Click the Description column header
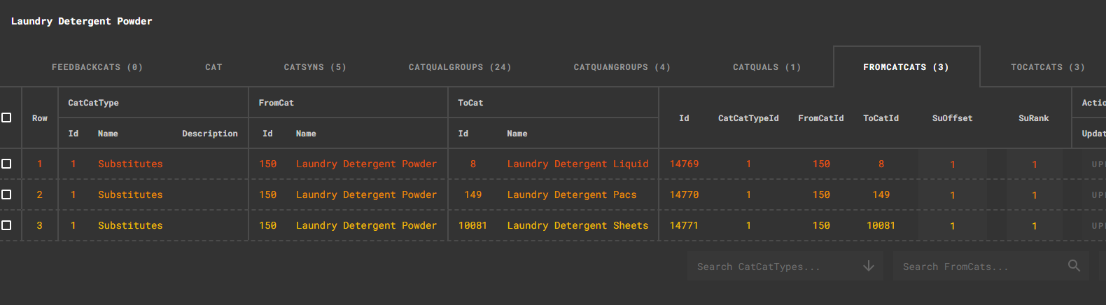The image size is (1106, 305). pyautogui.click(x=210, y=134)
